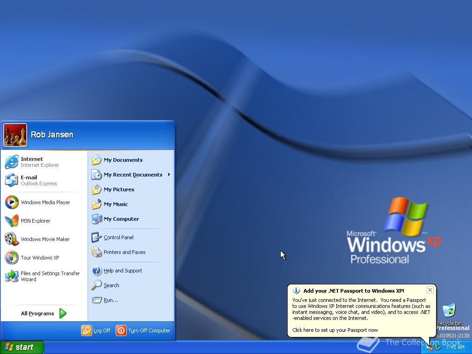Select the E-mail menu label
The width and height of the screenshot is (472, 354).
(x=29, y=177)
